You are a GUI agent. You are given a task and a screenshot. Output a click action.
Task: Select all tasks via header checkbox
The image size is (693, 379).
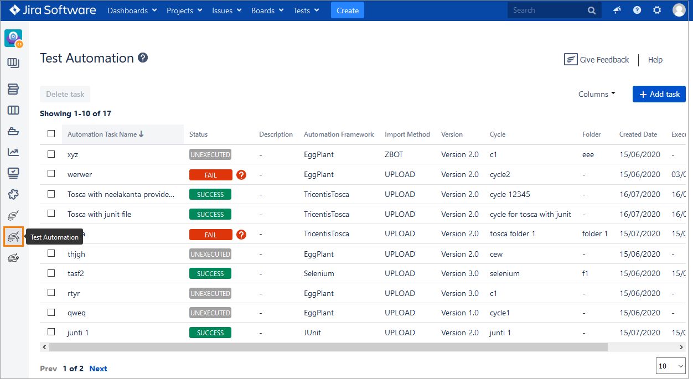51,133
